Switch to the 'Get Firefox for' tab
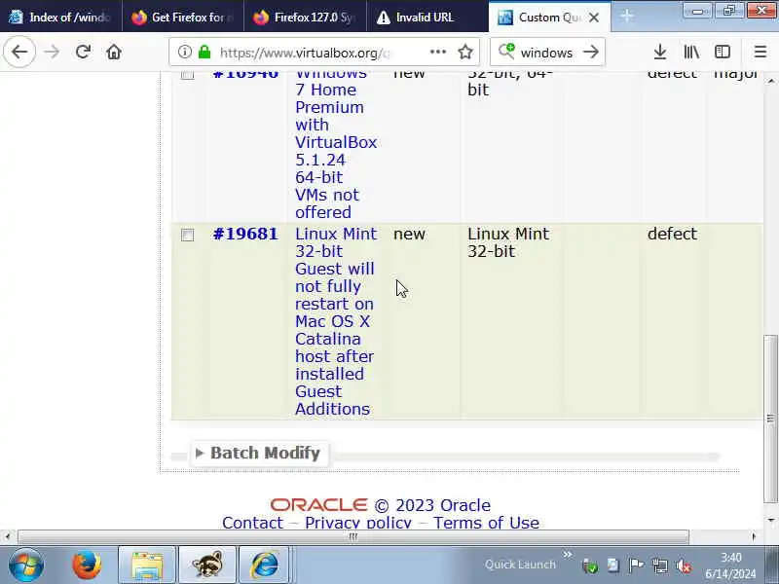779x584 pixels. coord(183,18)
